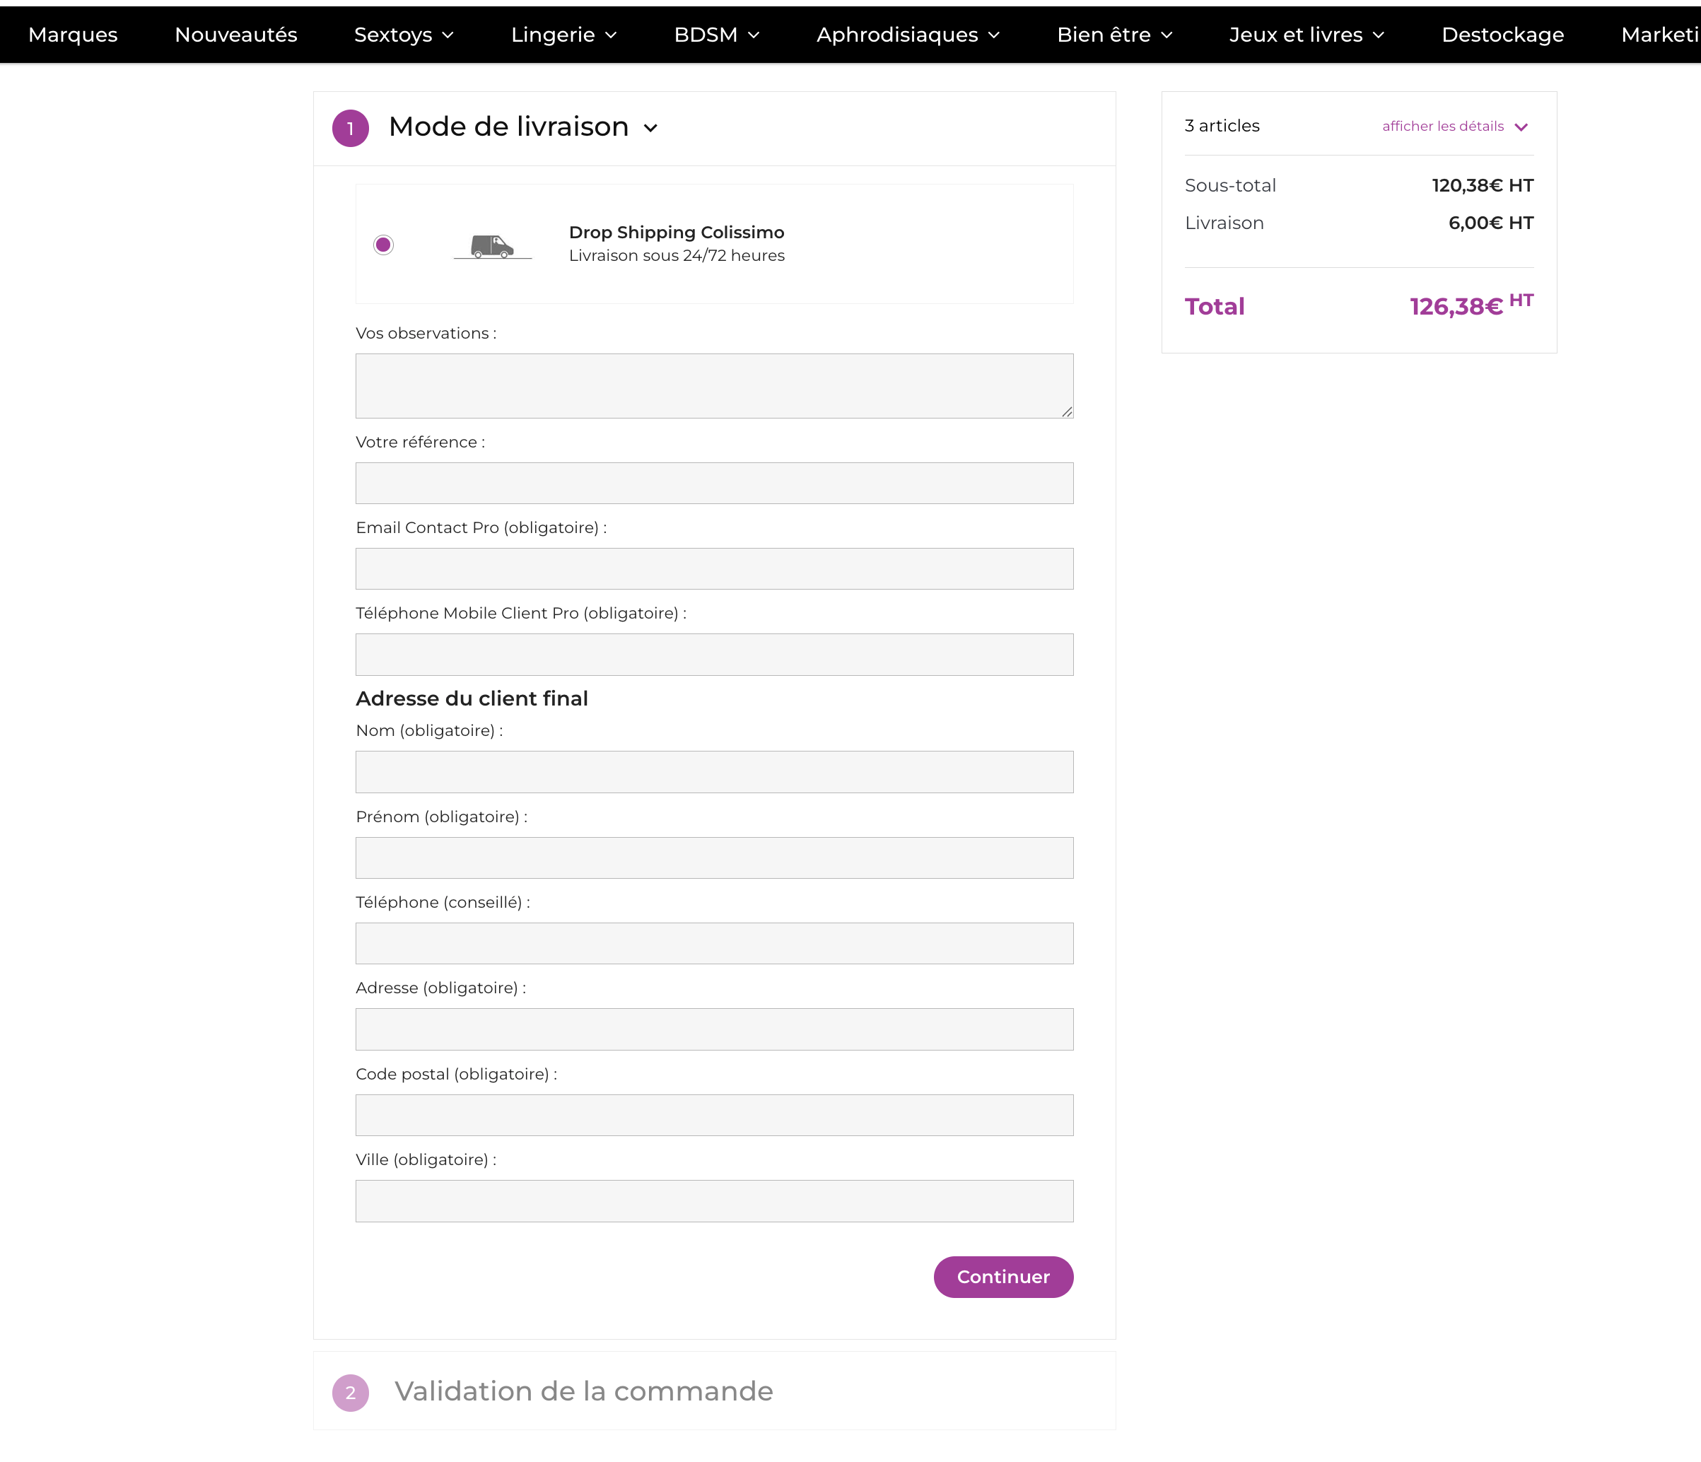Select Drop Shipping Colissimo radio button
Viewport: 1701px width, 1462px height.
(x=383, y=245)
